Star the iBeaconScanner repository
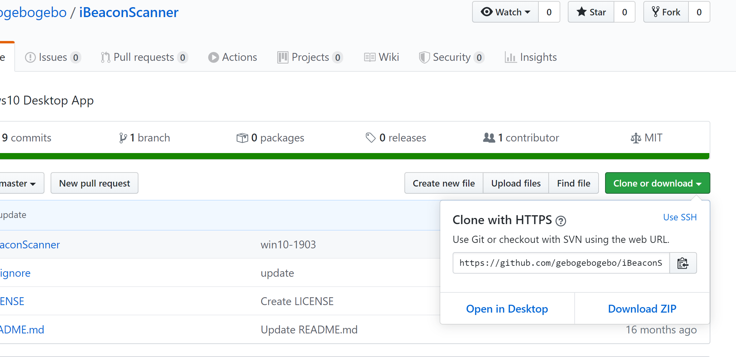The image size is (736, 357). point(591,12)
